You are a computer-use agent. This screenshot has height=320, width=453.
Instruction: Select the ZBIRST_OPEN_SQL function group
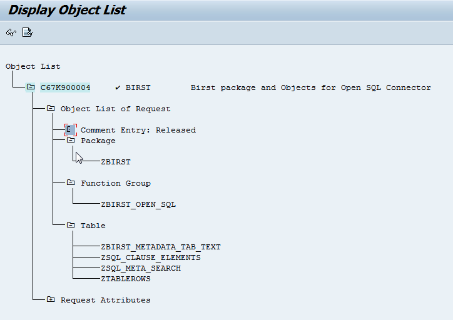pyautogui.click(x=138, y=204)
